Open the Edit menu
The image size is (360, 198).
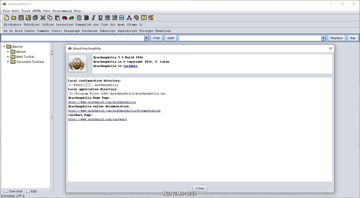click(x=15, y=11)
